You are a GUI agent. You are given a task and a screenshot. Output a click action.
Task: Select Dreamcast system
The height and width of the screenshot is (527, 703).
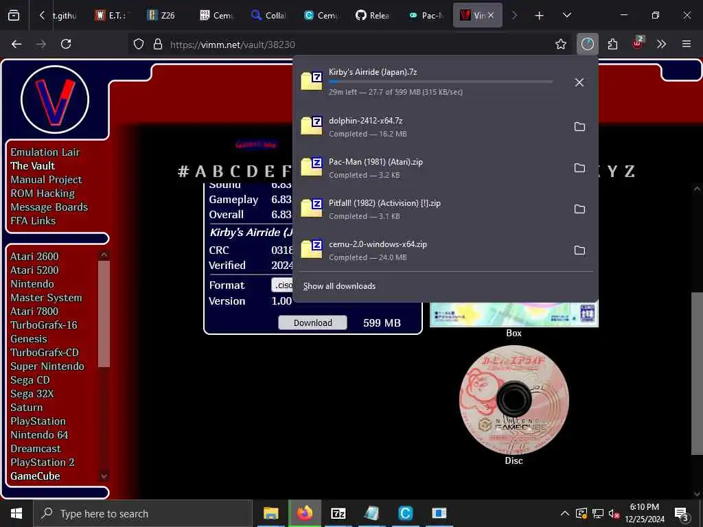(x=36, y=449)
